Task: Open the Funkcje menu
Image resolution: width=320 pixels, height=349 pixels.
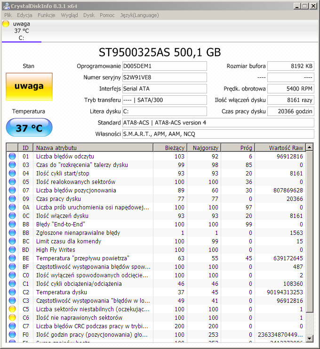Action: tap(47, 15)
